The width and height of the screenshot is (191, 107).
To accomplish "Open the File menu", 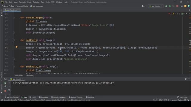I will point(6,2).
